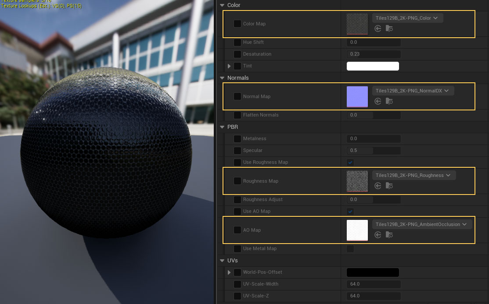Collapse the UVs section
Screen dimensions: 489x304
point(222,261)
